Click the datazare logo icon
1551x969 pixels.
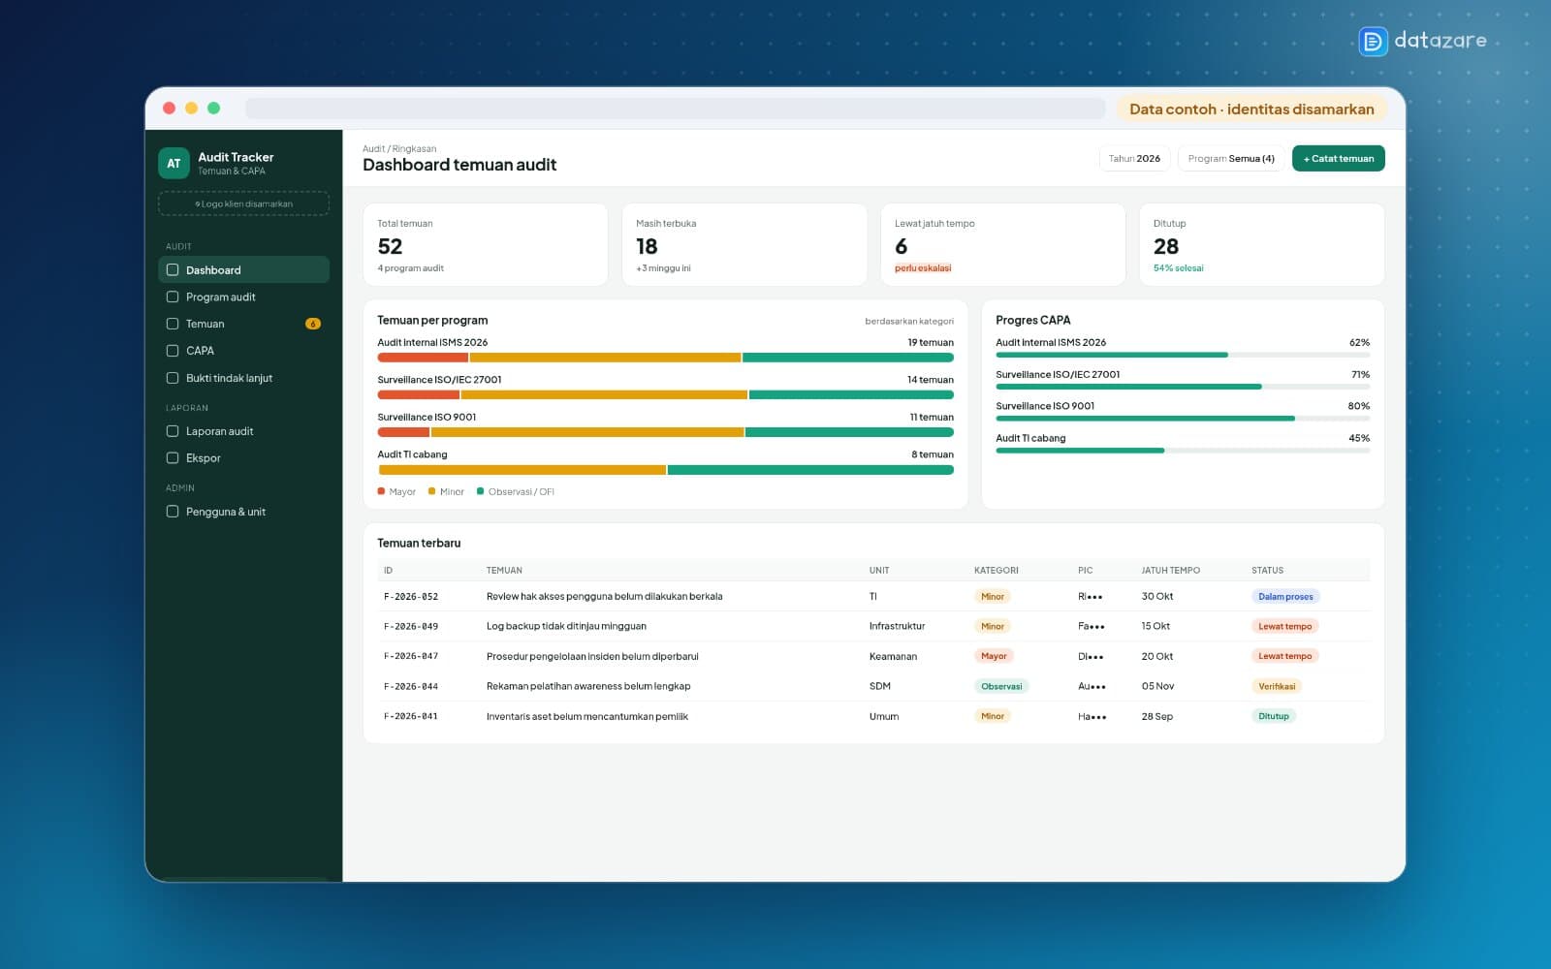click(1373, 41)
